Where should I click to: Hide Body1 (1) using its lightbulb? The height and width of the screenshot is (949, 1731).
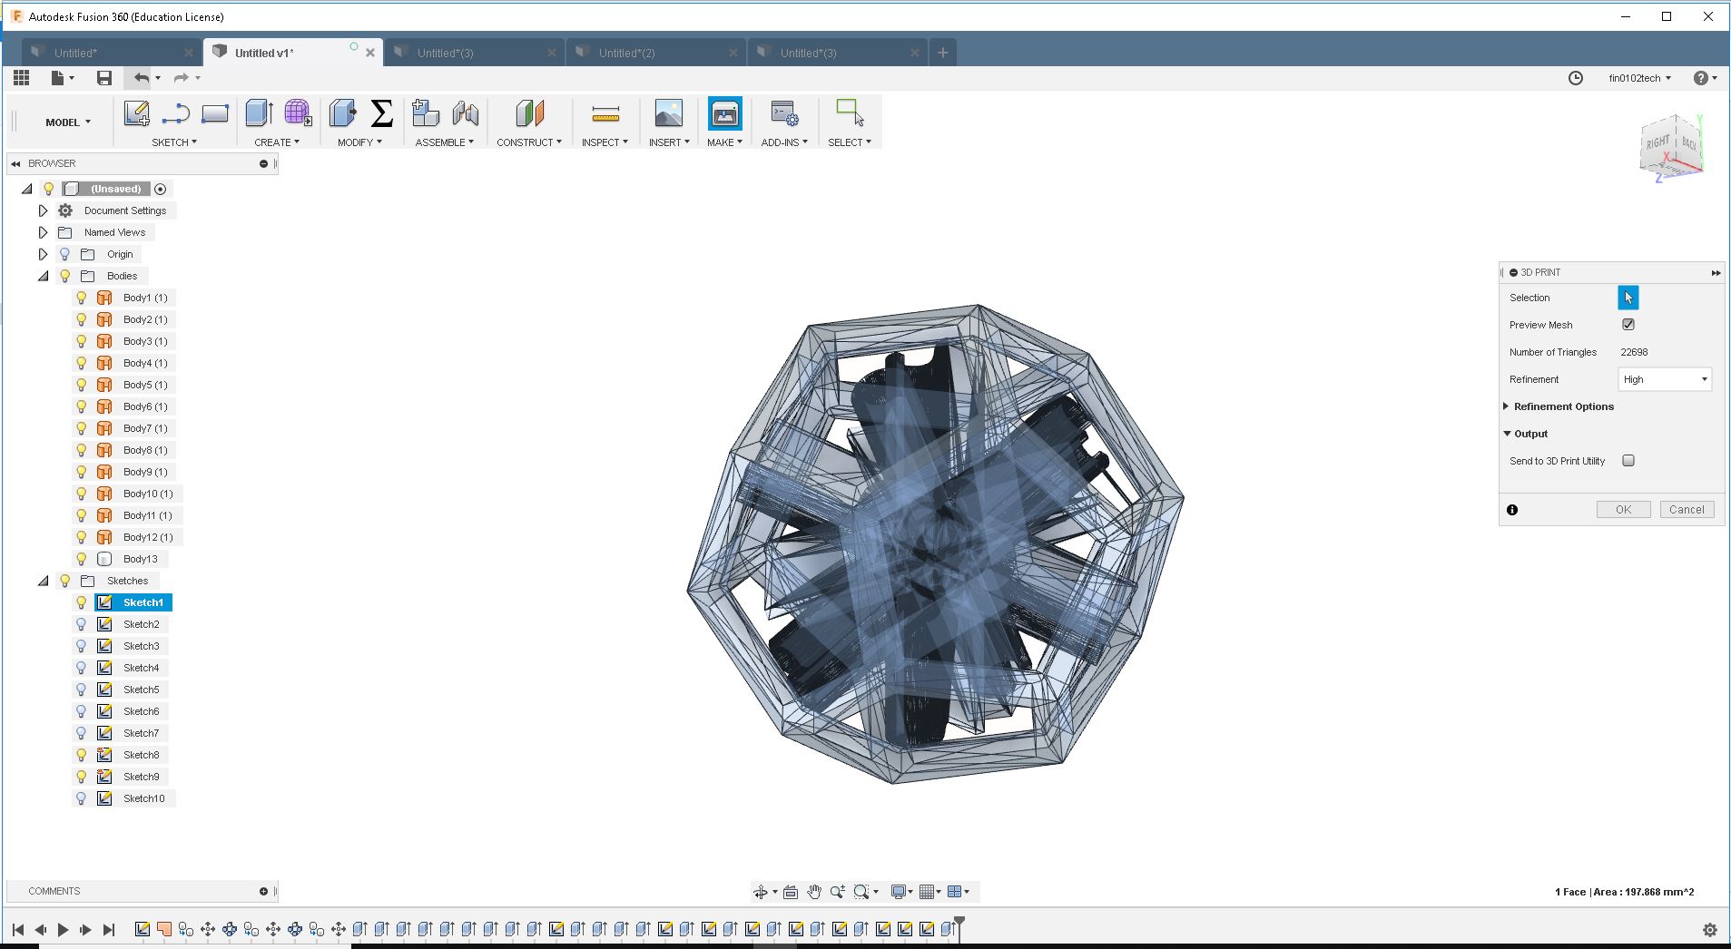82,298
